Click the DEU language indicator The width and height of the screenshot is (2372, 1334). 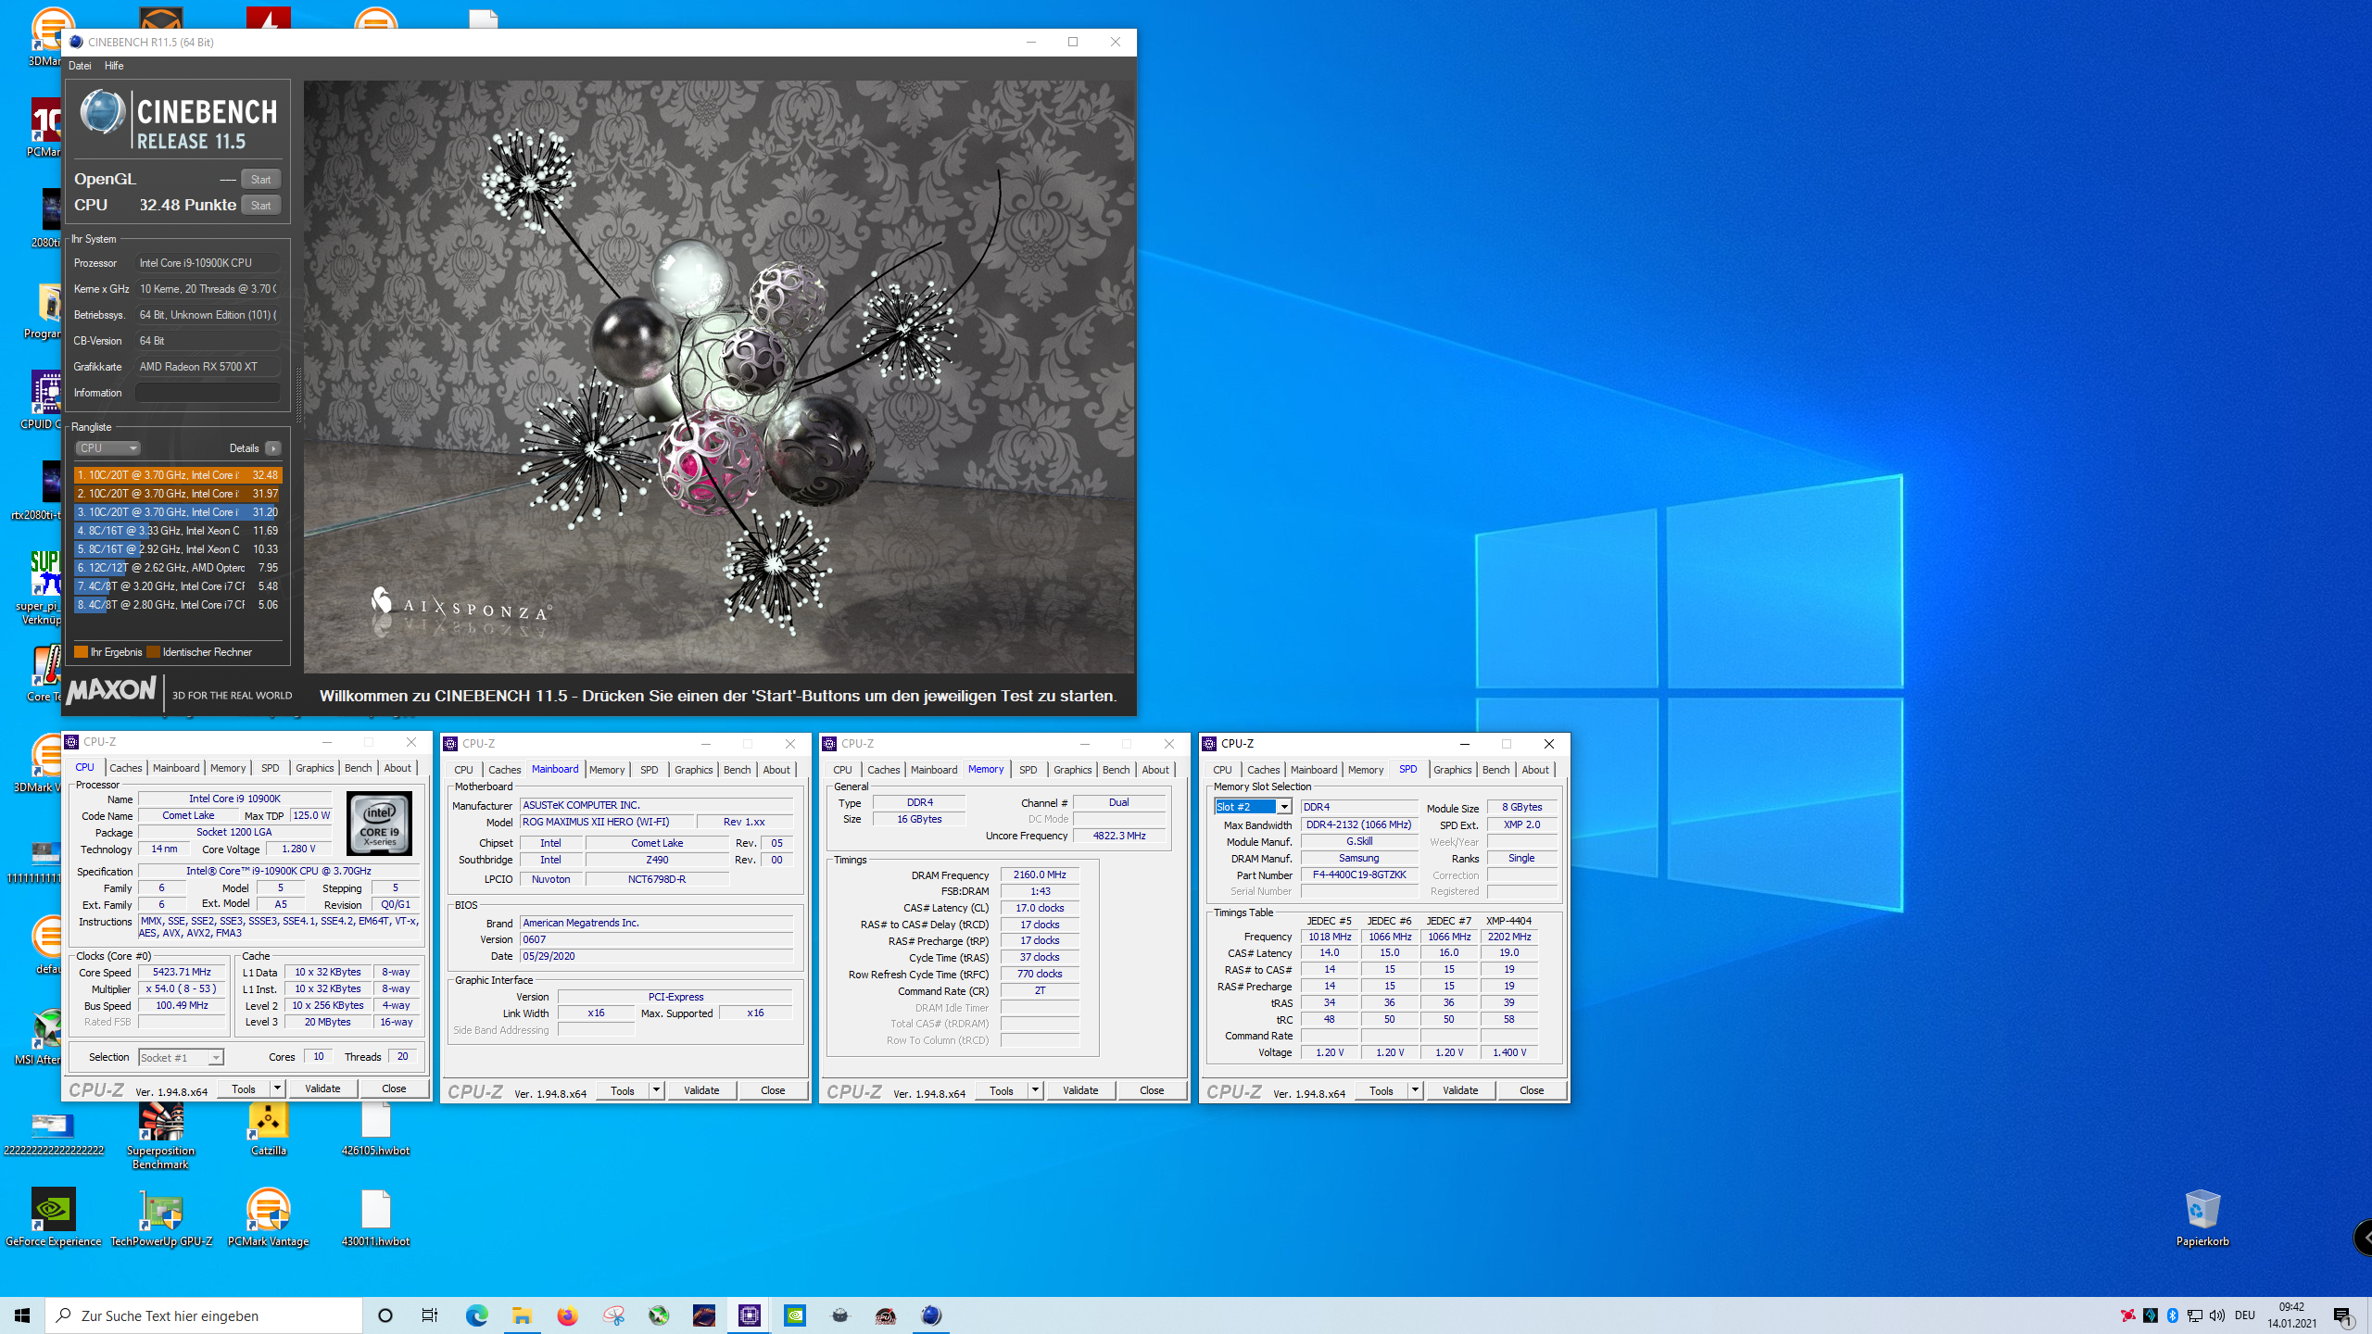(x=2245, y=1315)
